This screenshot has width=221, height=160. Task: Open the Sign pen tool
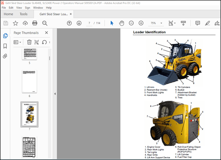[217, 23]
